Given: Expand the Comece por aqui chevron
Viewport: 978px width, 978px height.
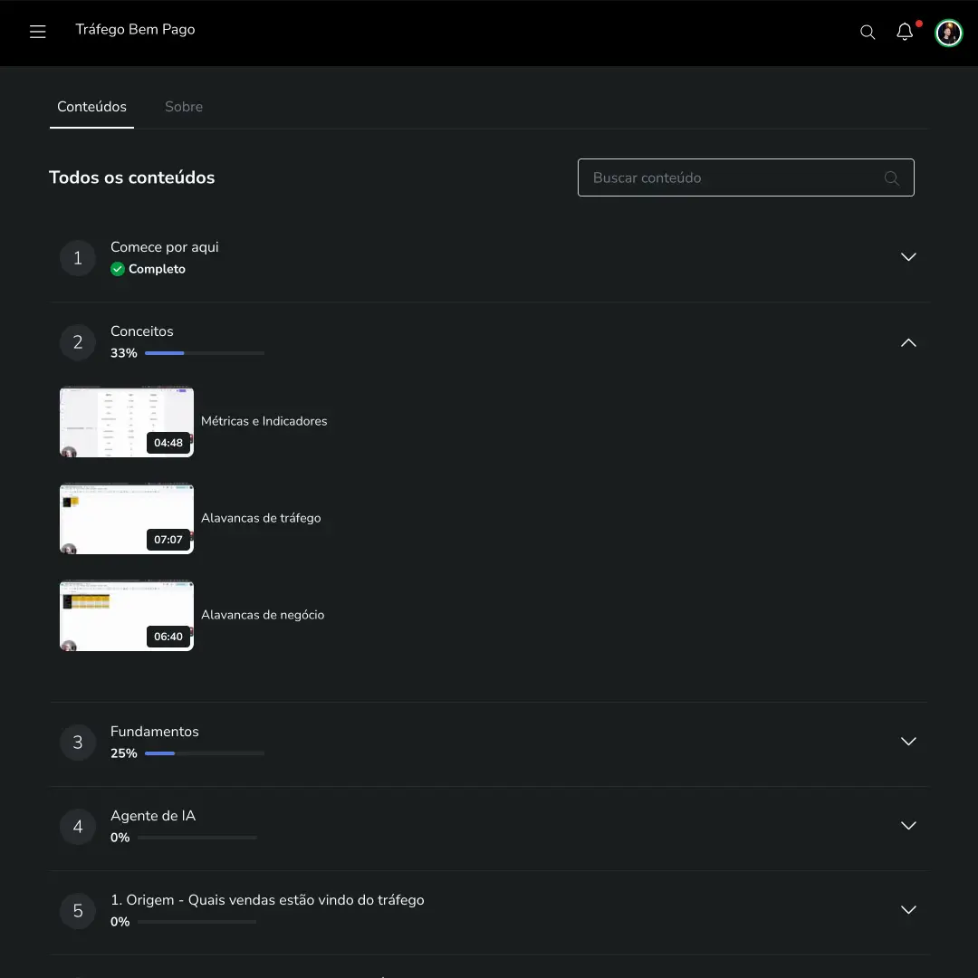Looking at the screenshot, I should coord(908,257).
